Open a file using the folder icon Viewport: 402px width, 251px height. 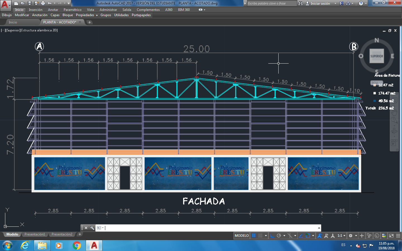click(23, 3)
